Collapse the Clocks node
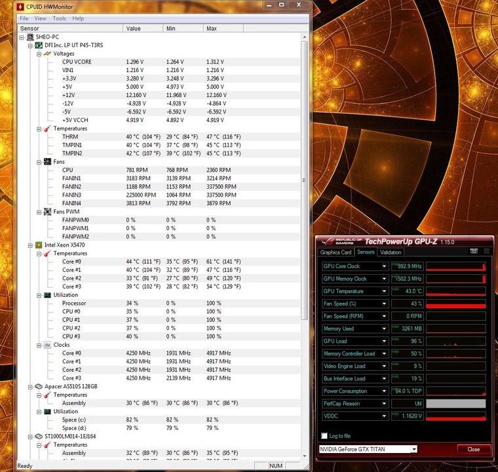 [39, 345]
